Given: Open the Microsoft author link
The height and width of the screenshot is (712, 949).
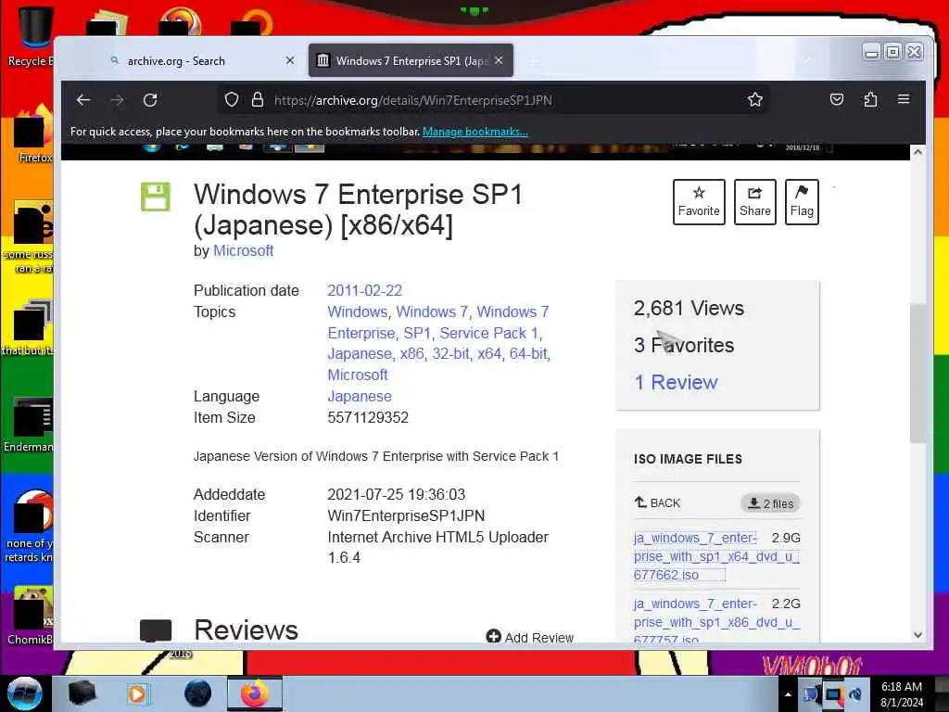Looking at the screenshot, I should [x=244, y=250].
